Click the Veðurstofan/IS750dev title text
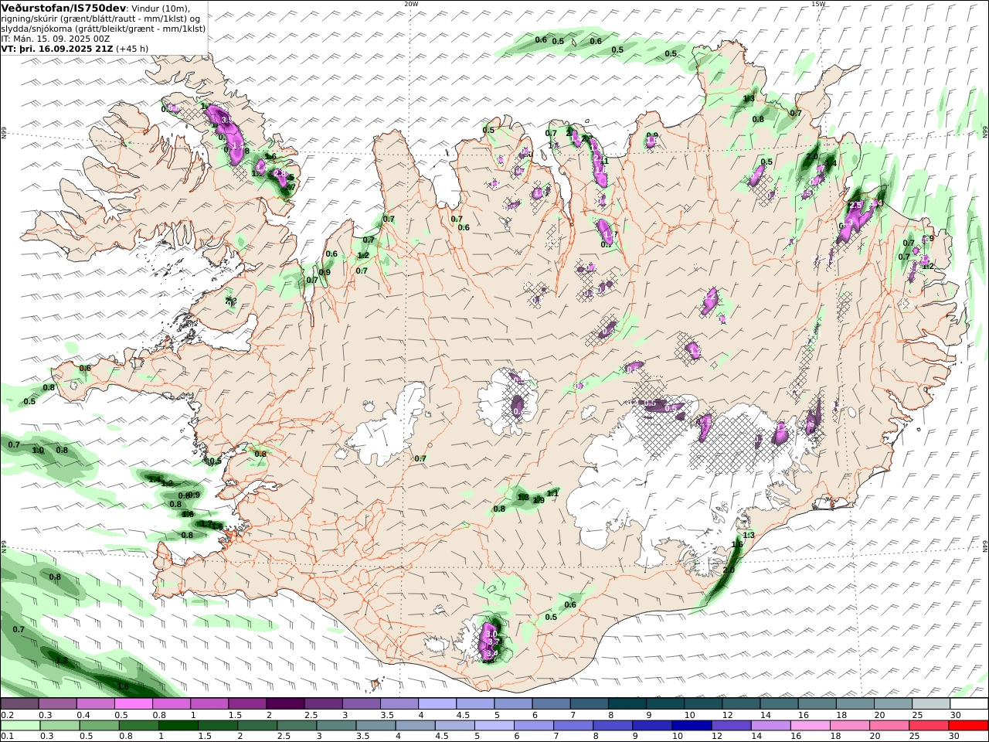 (63, 8)
